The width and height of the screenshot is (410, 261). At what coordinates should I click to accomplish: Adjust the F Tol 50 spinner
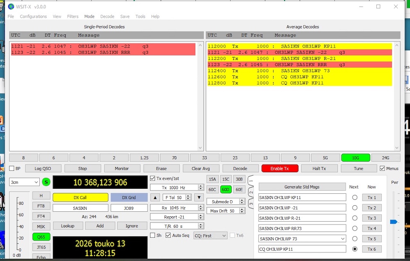[x=188, y=197]
